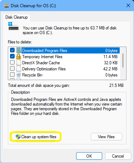This screenshot has height=163, width=134.
Task: Select the Temporary Internet Files list row
Action: [64, 57]
